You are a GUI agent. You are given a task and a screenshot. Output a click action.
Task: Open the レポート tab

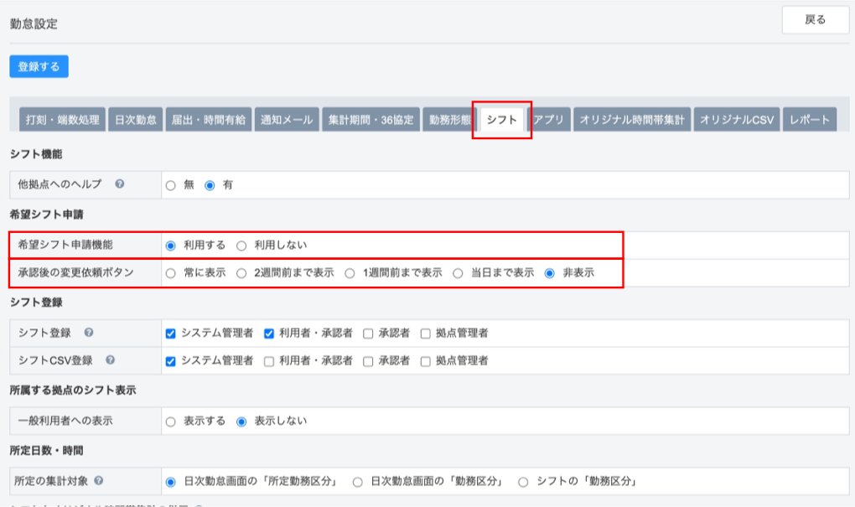point(811,120)
